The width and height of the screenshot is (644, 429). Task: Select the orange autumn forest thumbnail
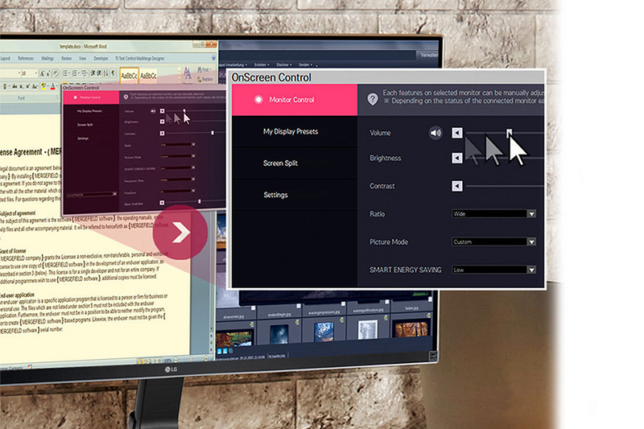pos(411,330)
